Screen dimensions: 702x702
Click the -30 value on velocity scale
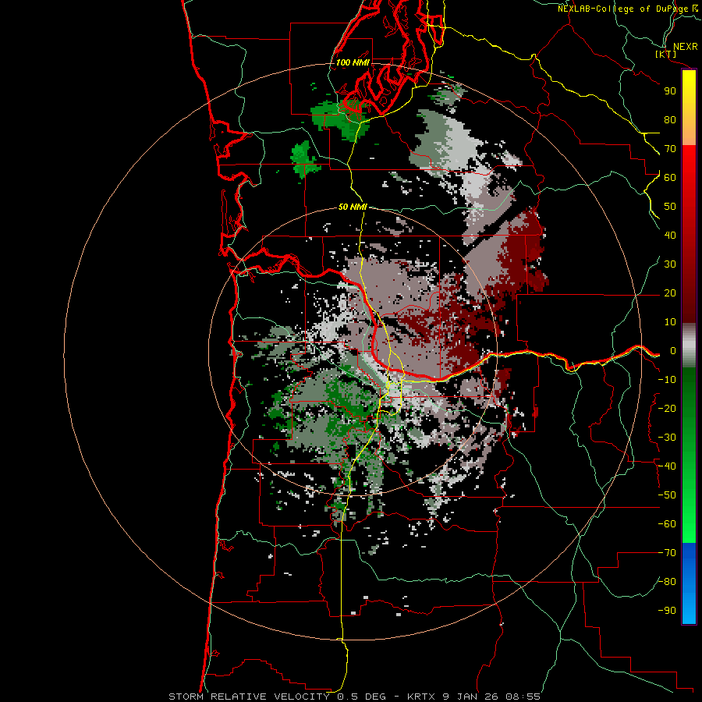tap(667, 438)
